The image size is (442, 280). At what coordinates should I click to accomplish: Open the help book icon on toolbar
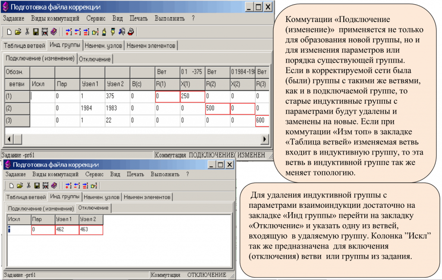click(53, 31)
